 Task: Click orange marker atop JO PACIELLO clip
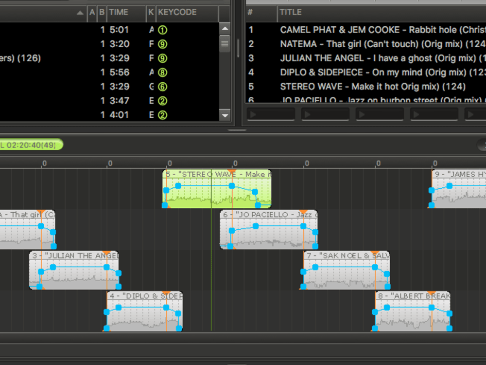coord(303,212)
